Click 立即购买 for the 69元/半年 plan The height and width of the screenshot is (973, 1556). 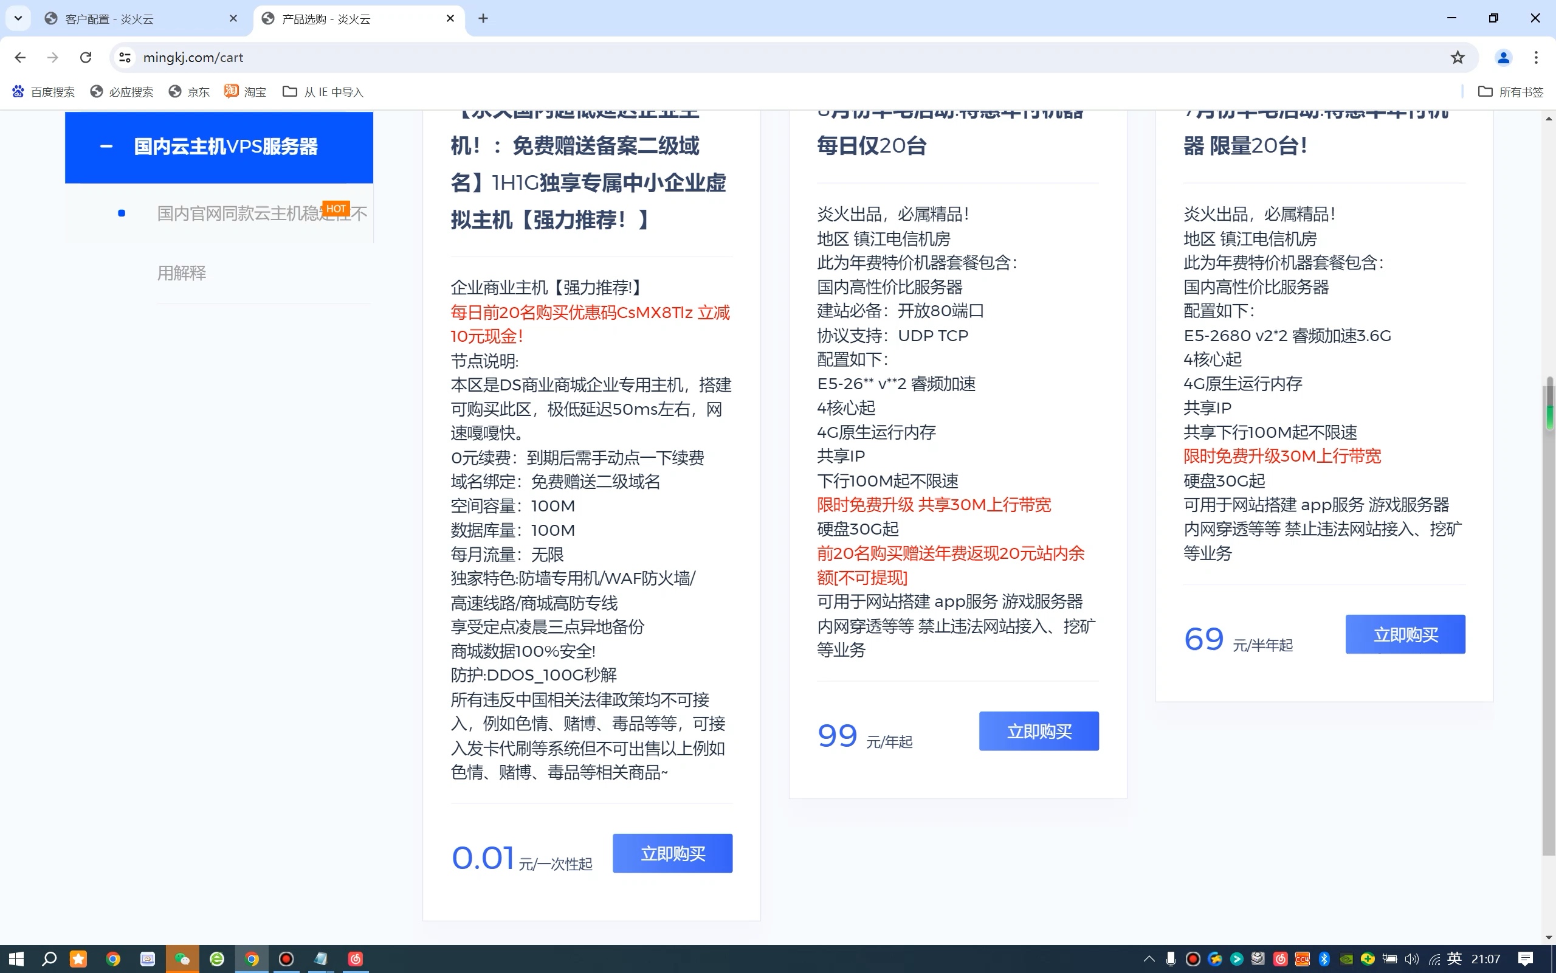(1405, 634)
